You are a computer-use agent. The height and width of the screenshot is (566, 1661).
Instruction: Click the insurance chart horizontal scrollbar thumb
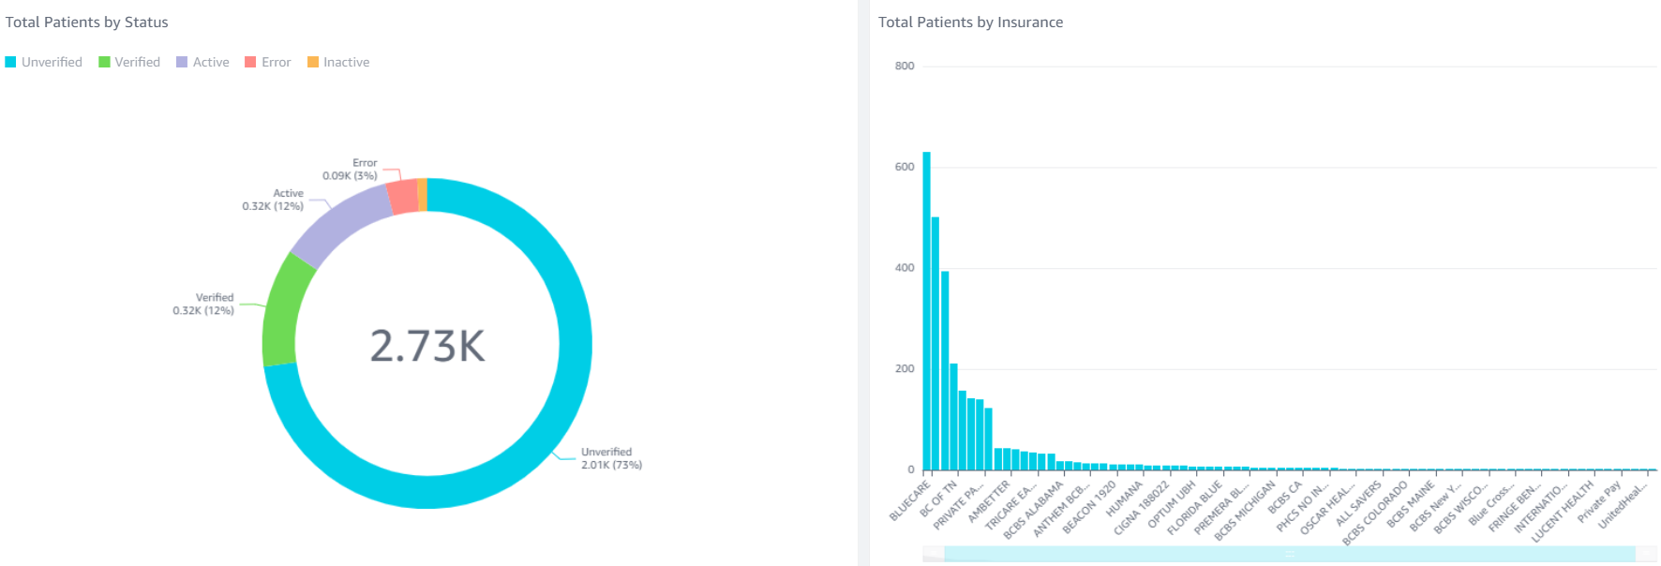click(x=1289, y=555)
